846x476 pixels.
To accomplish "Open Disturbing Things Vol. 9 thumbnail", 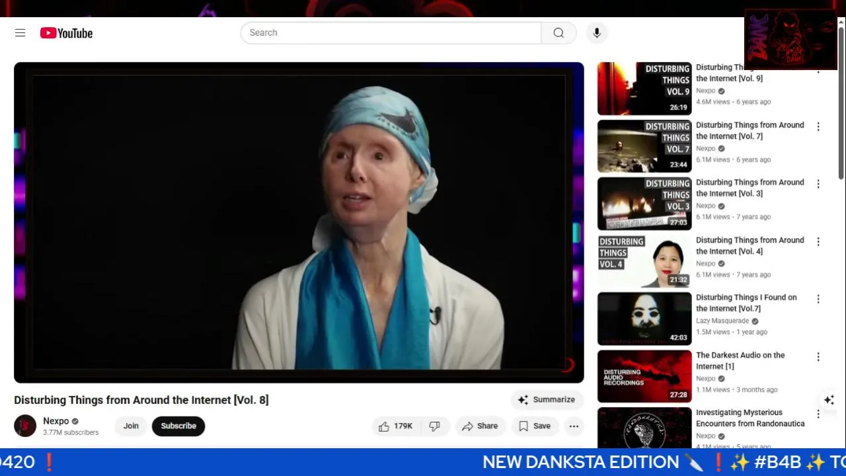I will [x=644, y=89].
